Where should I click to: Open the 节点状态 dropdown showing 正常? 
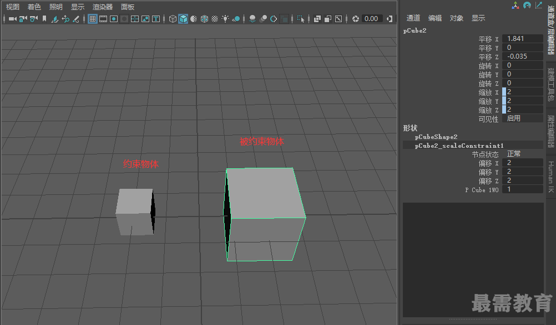tap(522, 154)
